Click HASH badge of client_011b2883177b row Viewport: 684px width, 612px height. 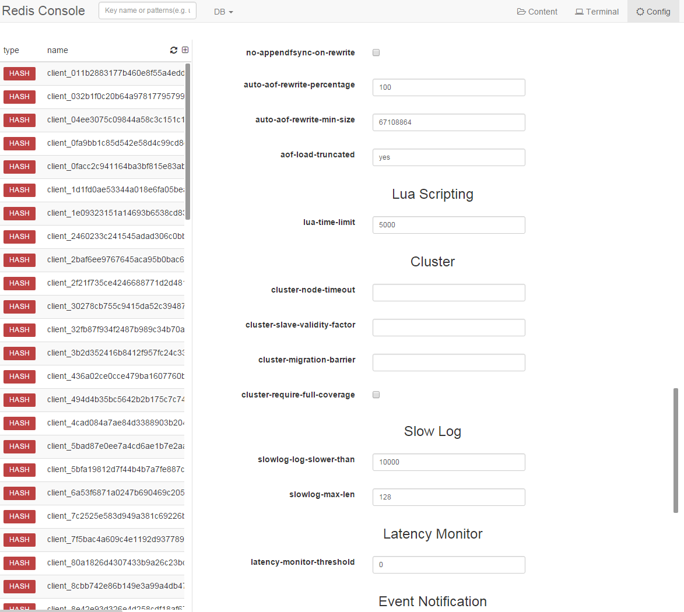point(19,73)
